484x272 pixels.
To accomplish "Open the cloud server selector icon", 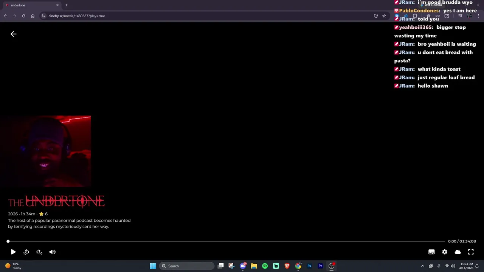I will point(458,252).
